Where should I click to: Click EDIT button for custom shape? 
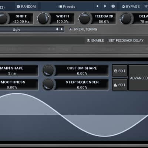pos(120,71)
